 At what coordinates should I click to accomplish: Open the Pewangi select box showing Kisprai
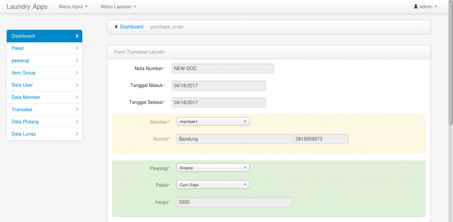click(213, 168)
